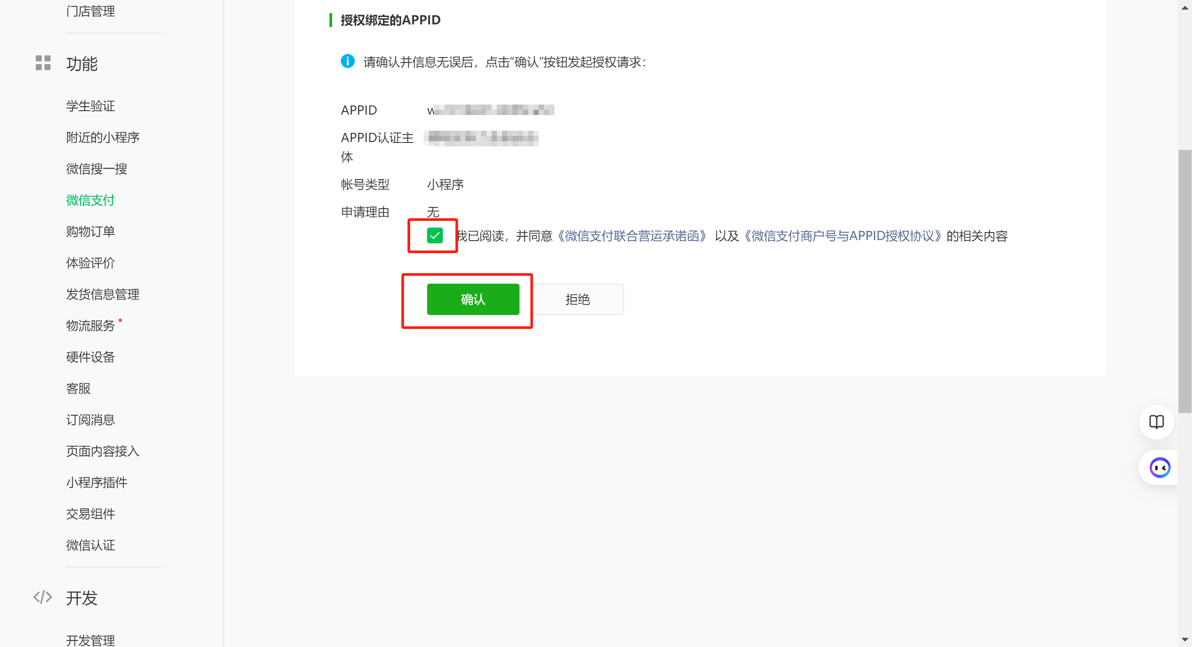Click the blue info icon
This screenshot has width=1192, height=647.
pos(347,61)
